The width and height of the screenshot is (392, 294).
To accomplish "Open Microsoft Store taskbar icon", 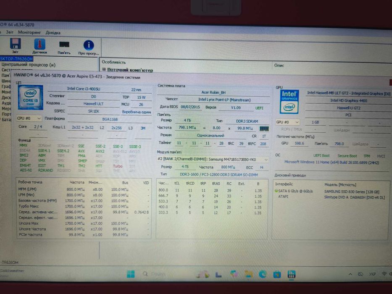I will pyautogui.click(x=277, y=275).
